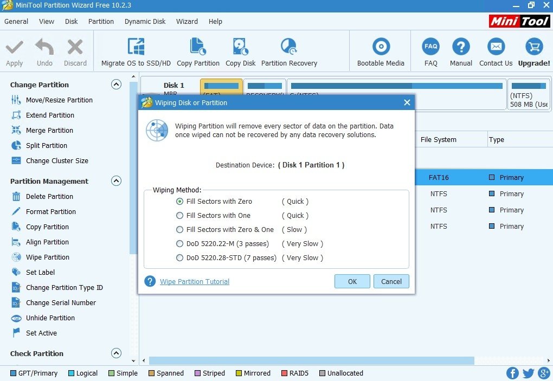Viewport: 553px width, 381px height.
Task: Open the Twitter icon in status bar
Action: coord(528,373)
